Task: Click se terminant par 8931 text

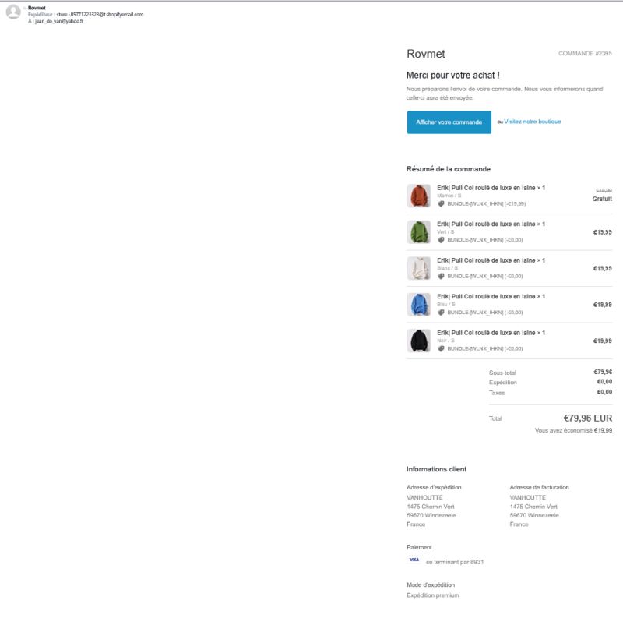Action: click(x=455, y=562)
